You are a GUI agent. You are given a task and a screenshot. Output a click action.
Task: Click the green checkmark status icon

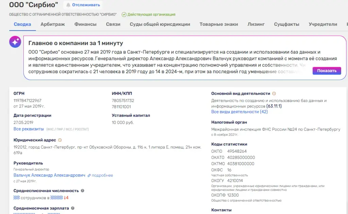pyautogui.click(x=124, y=14)
